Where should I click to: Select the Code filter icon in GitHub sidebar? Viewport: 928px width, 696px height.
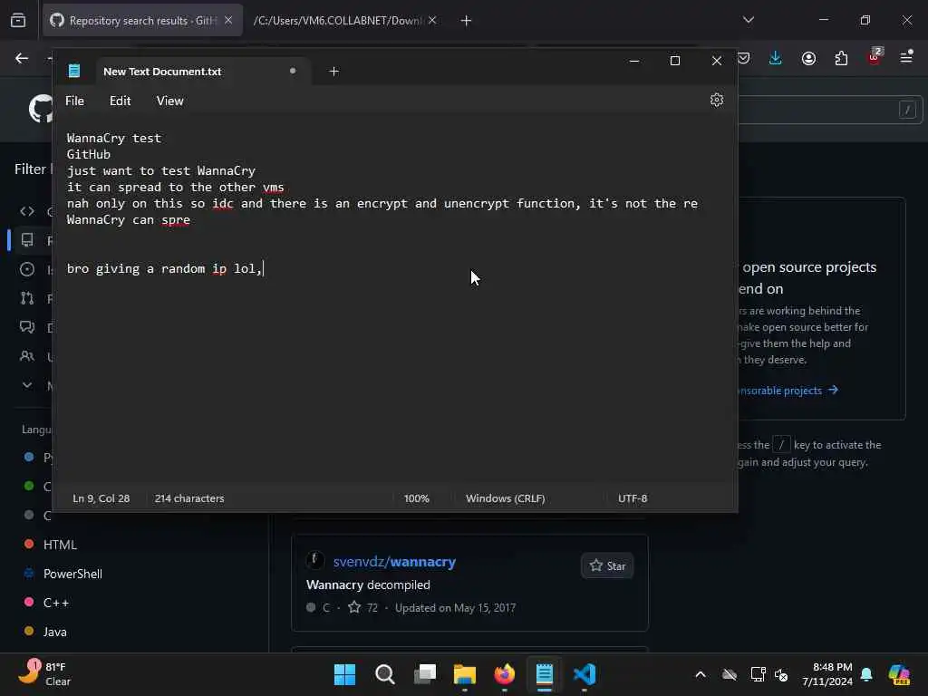(27, 211)
